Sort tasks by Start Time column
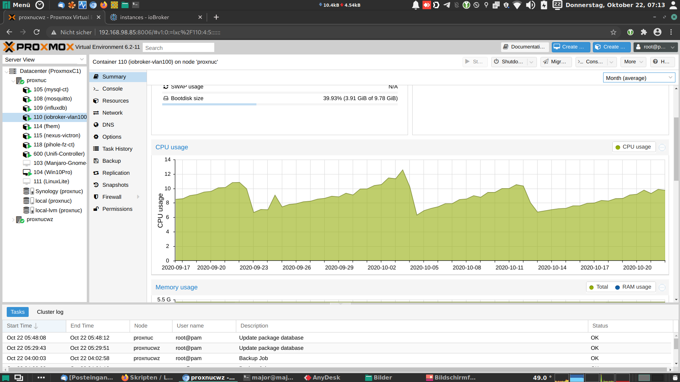Viewport: 680px width, 382px height. 34,326
